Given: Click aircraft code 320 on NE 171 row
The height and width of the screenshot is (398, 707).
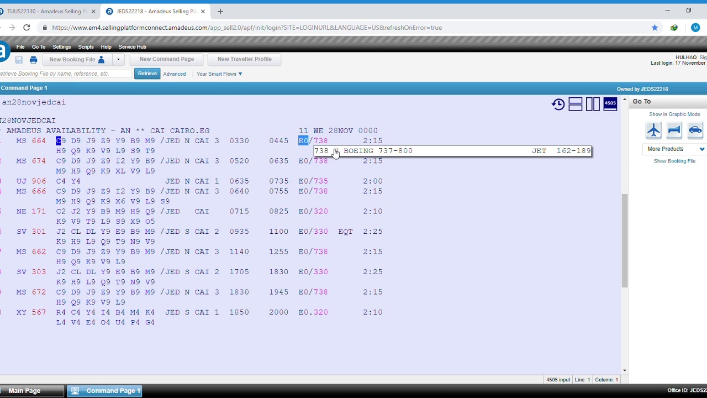Looking at the screenshot, I should pyautogui.click(x=321, y=211).
